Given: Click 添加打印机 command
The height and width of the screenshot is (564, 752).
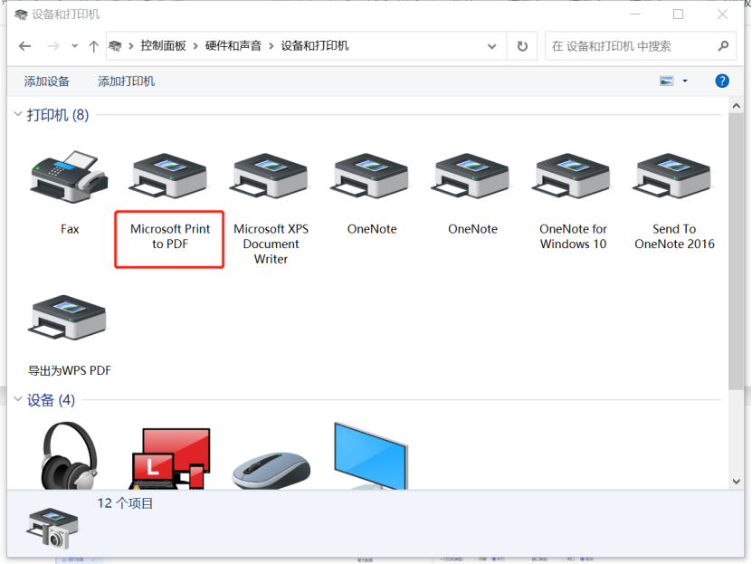Looking at the screenshot, I should coord(127,81).
